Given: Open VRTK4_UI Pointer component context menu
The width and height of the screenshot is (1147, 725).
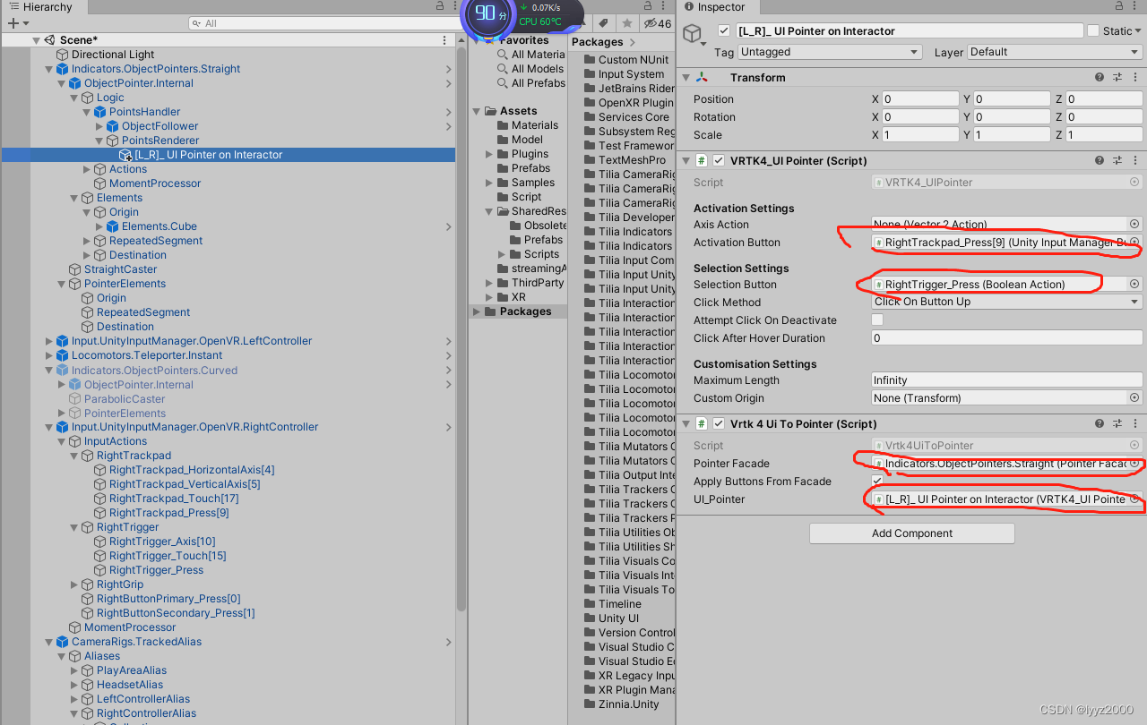Looking at the screenshot, I should click(x=1135, y=161).
